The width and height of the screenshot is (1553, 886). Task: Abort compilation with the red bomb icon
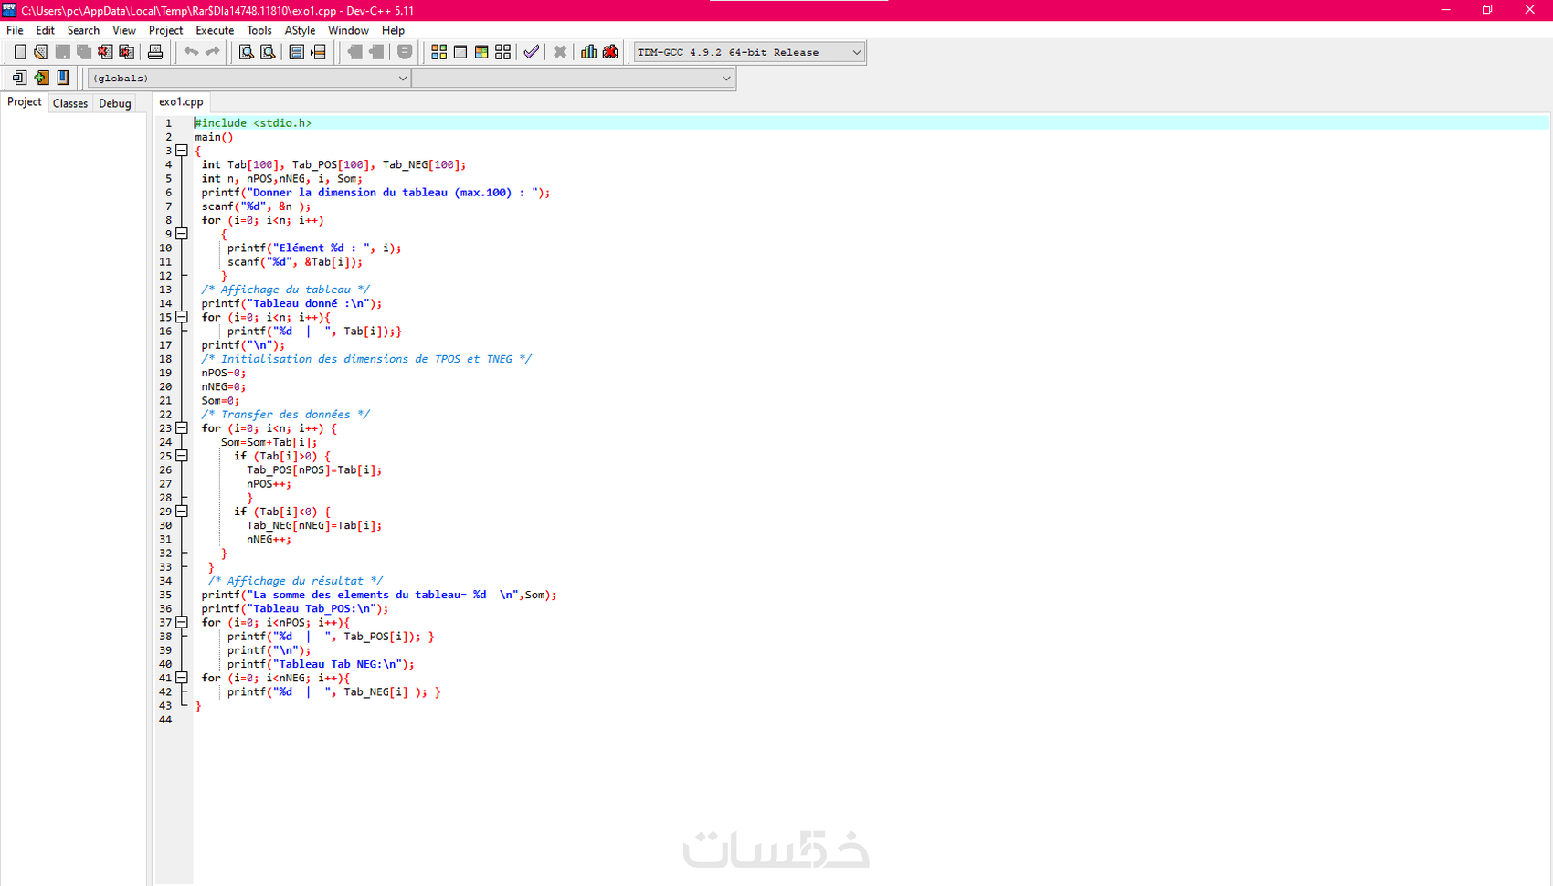click(610, 52)
